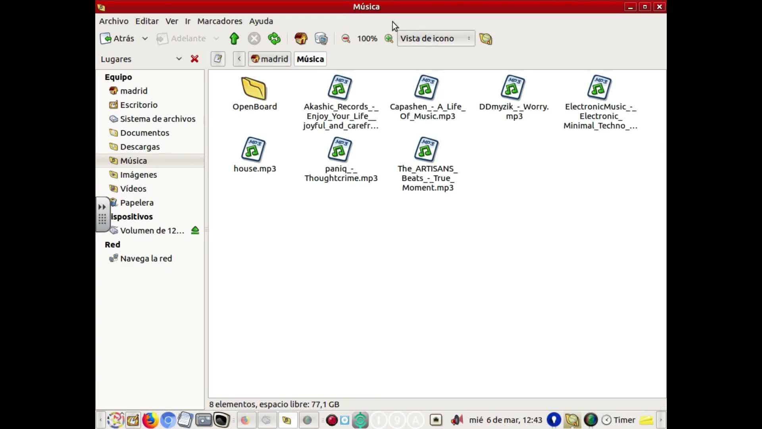
Task: Click the zoom in magnifier
Action: 389,39
